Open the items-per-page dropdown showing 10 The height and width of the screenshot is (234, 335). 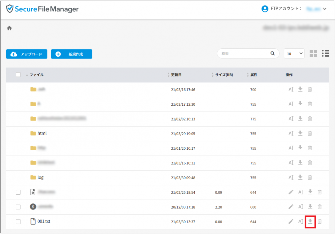coord(294,54)
